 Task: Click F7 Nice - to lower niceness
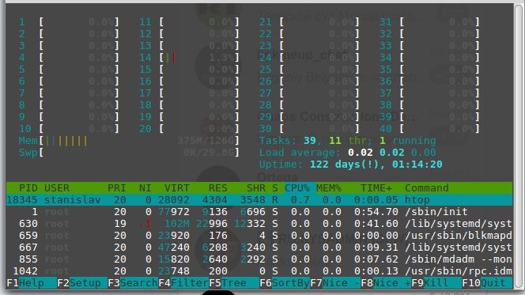(x=335, y=283)
